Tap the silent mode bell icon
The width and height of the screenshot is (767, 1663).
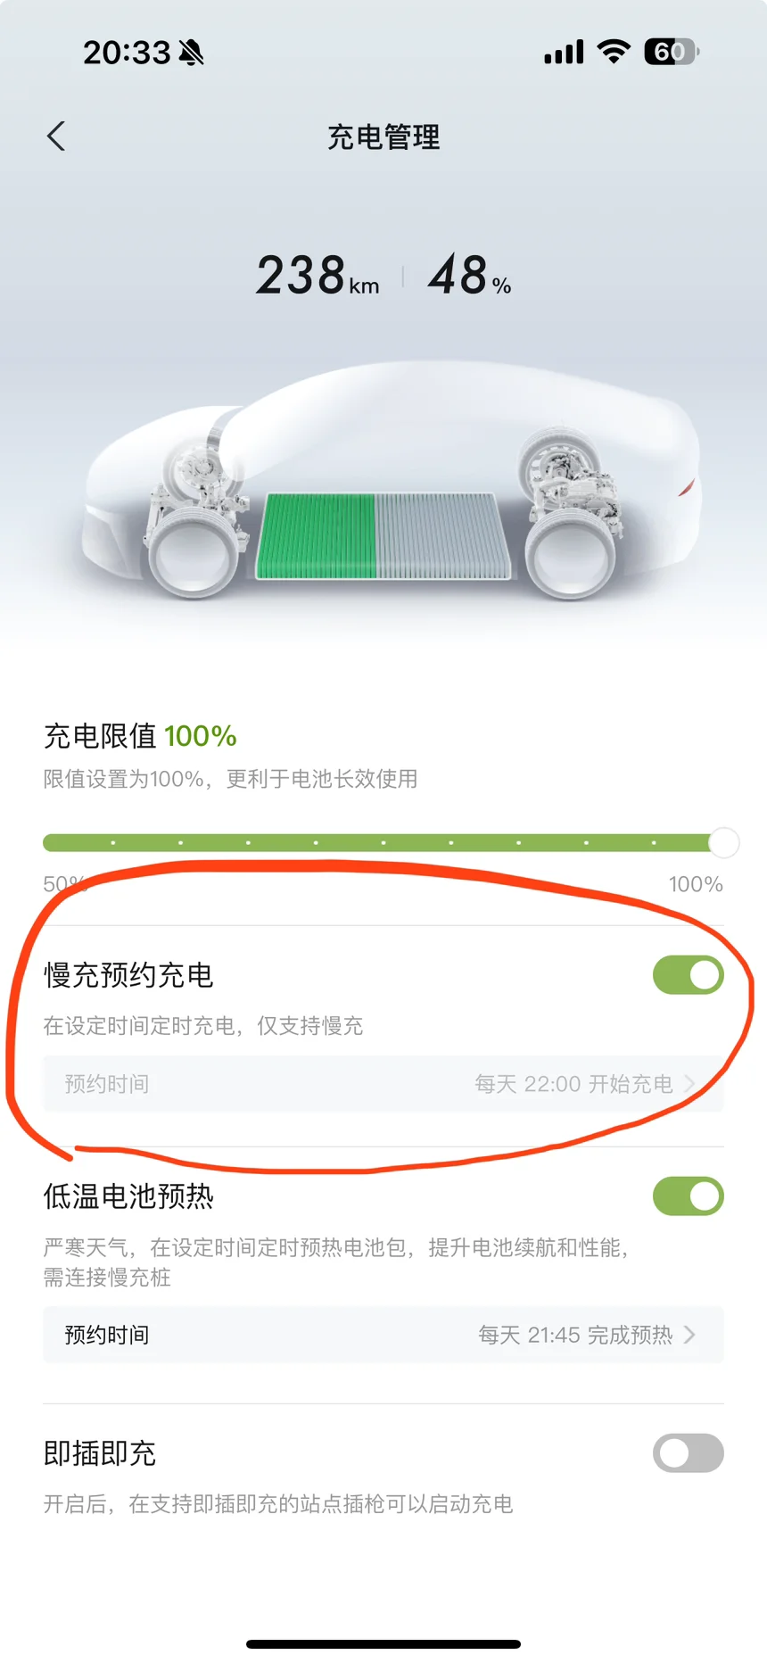point(192,54)
